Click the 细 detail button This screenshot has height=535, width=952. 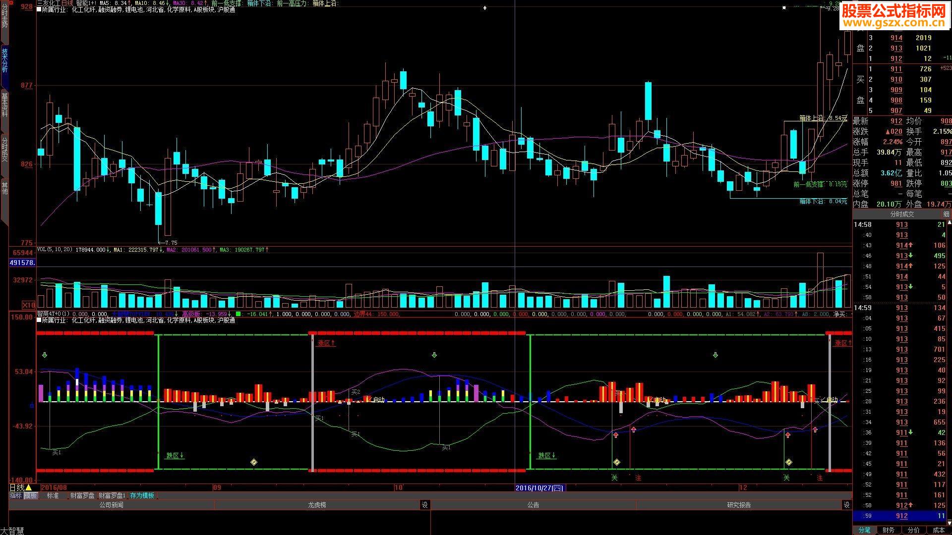pos(946,214)
